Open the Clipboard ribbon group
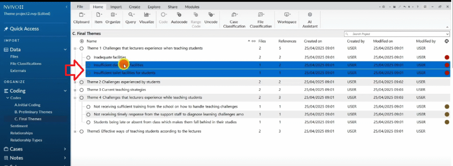 click(x=81, y=18)
